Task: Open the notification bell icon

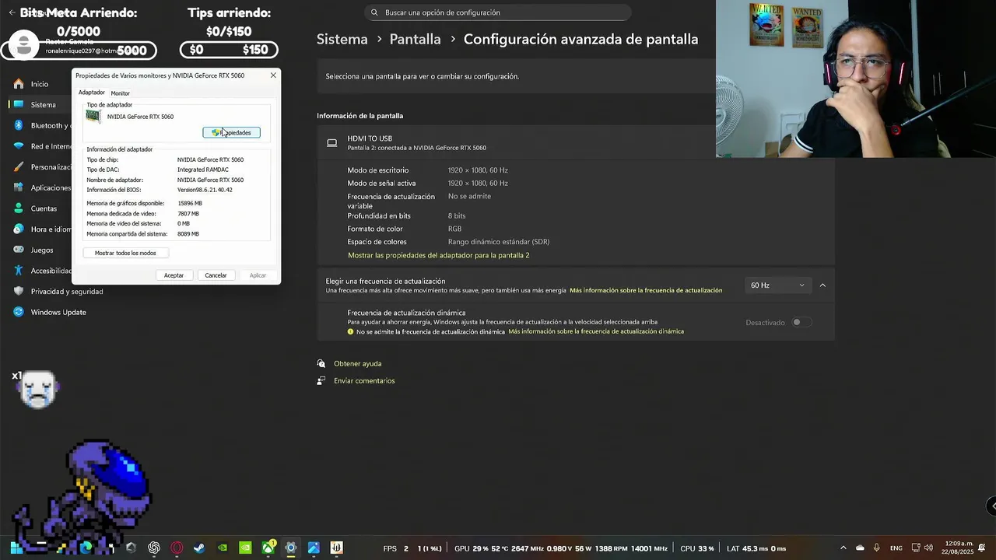Action: click(x=982, y=548)
